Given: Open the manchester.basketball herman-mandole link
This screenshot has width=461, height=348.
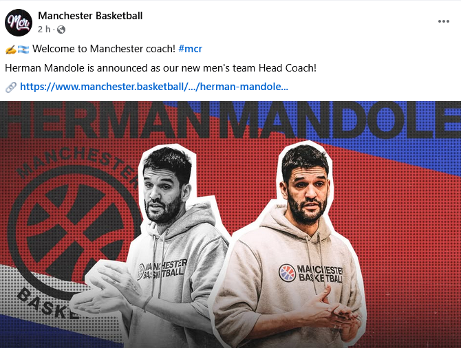Looking at the screenshot, I should 154,87.
